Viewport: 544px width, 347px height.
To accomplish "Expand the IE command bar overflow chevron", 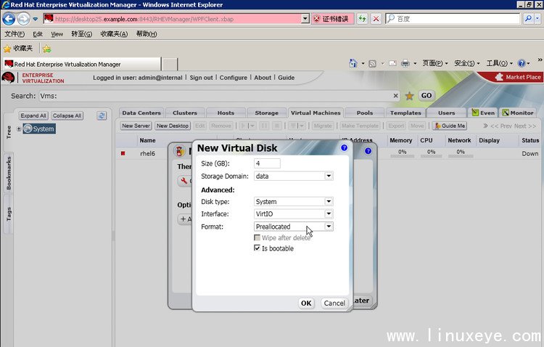I will click(x=540, y=60).
